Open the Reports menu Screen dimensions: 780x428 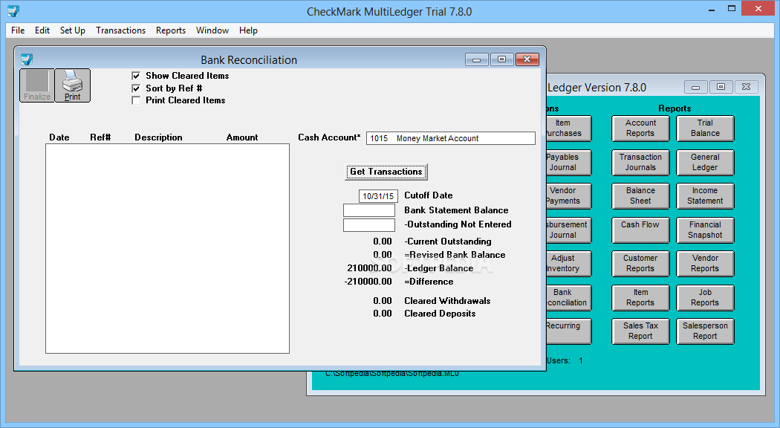tap(171, 30)
